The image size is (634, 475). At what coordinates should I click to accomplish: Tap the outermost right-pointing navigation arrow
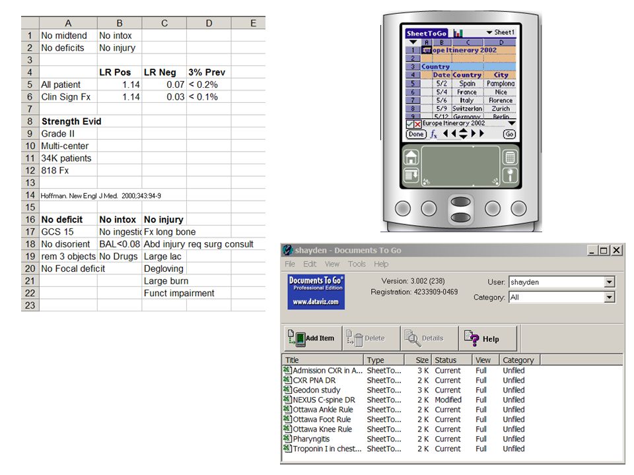[x=481, y=134]
